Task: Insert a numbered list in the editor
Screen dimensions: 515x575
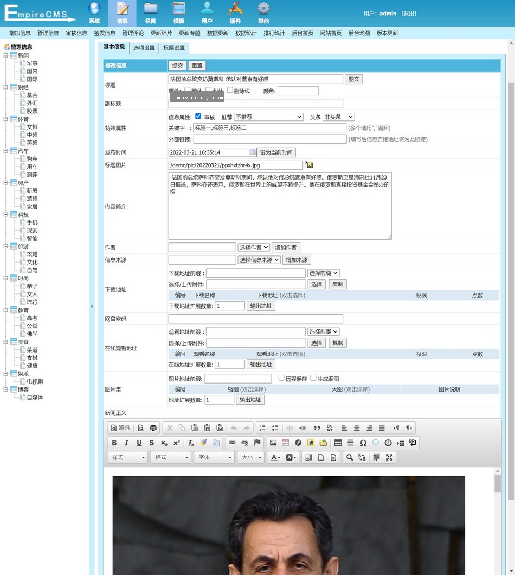Action: (x=262, y=428)
